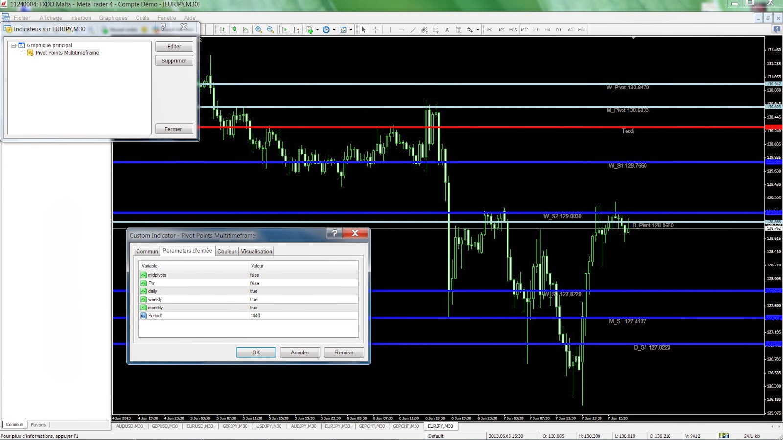Switch to the Visualisation tab

click(256, 251)
